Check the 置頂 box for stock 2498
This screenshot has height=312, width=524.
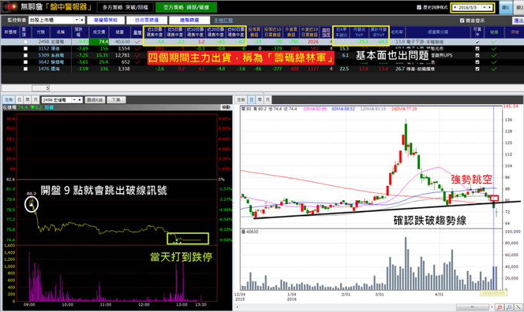26,42
